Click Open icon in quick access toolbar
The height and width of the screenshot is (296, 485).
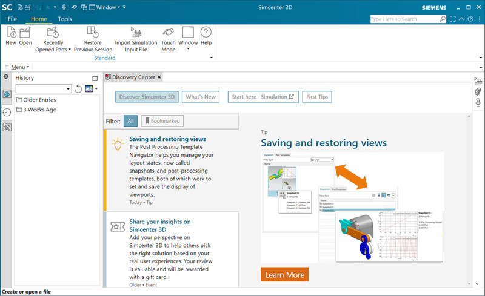28,7
